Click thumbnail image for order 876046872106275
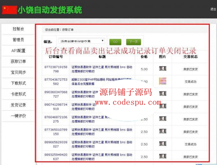The image size is (217, 165). [x=163, y=118]
